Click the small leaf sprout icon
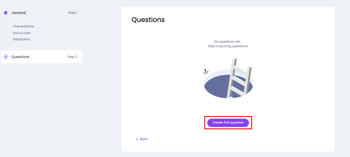 click(x=206, y=71)
